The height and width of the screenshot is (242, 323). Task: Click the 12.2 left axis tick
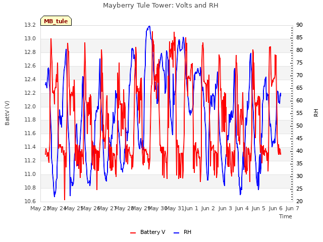pyautogui.click(x=30, y=93)
